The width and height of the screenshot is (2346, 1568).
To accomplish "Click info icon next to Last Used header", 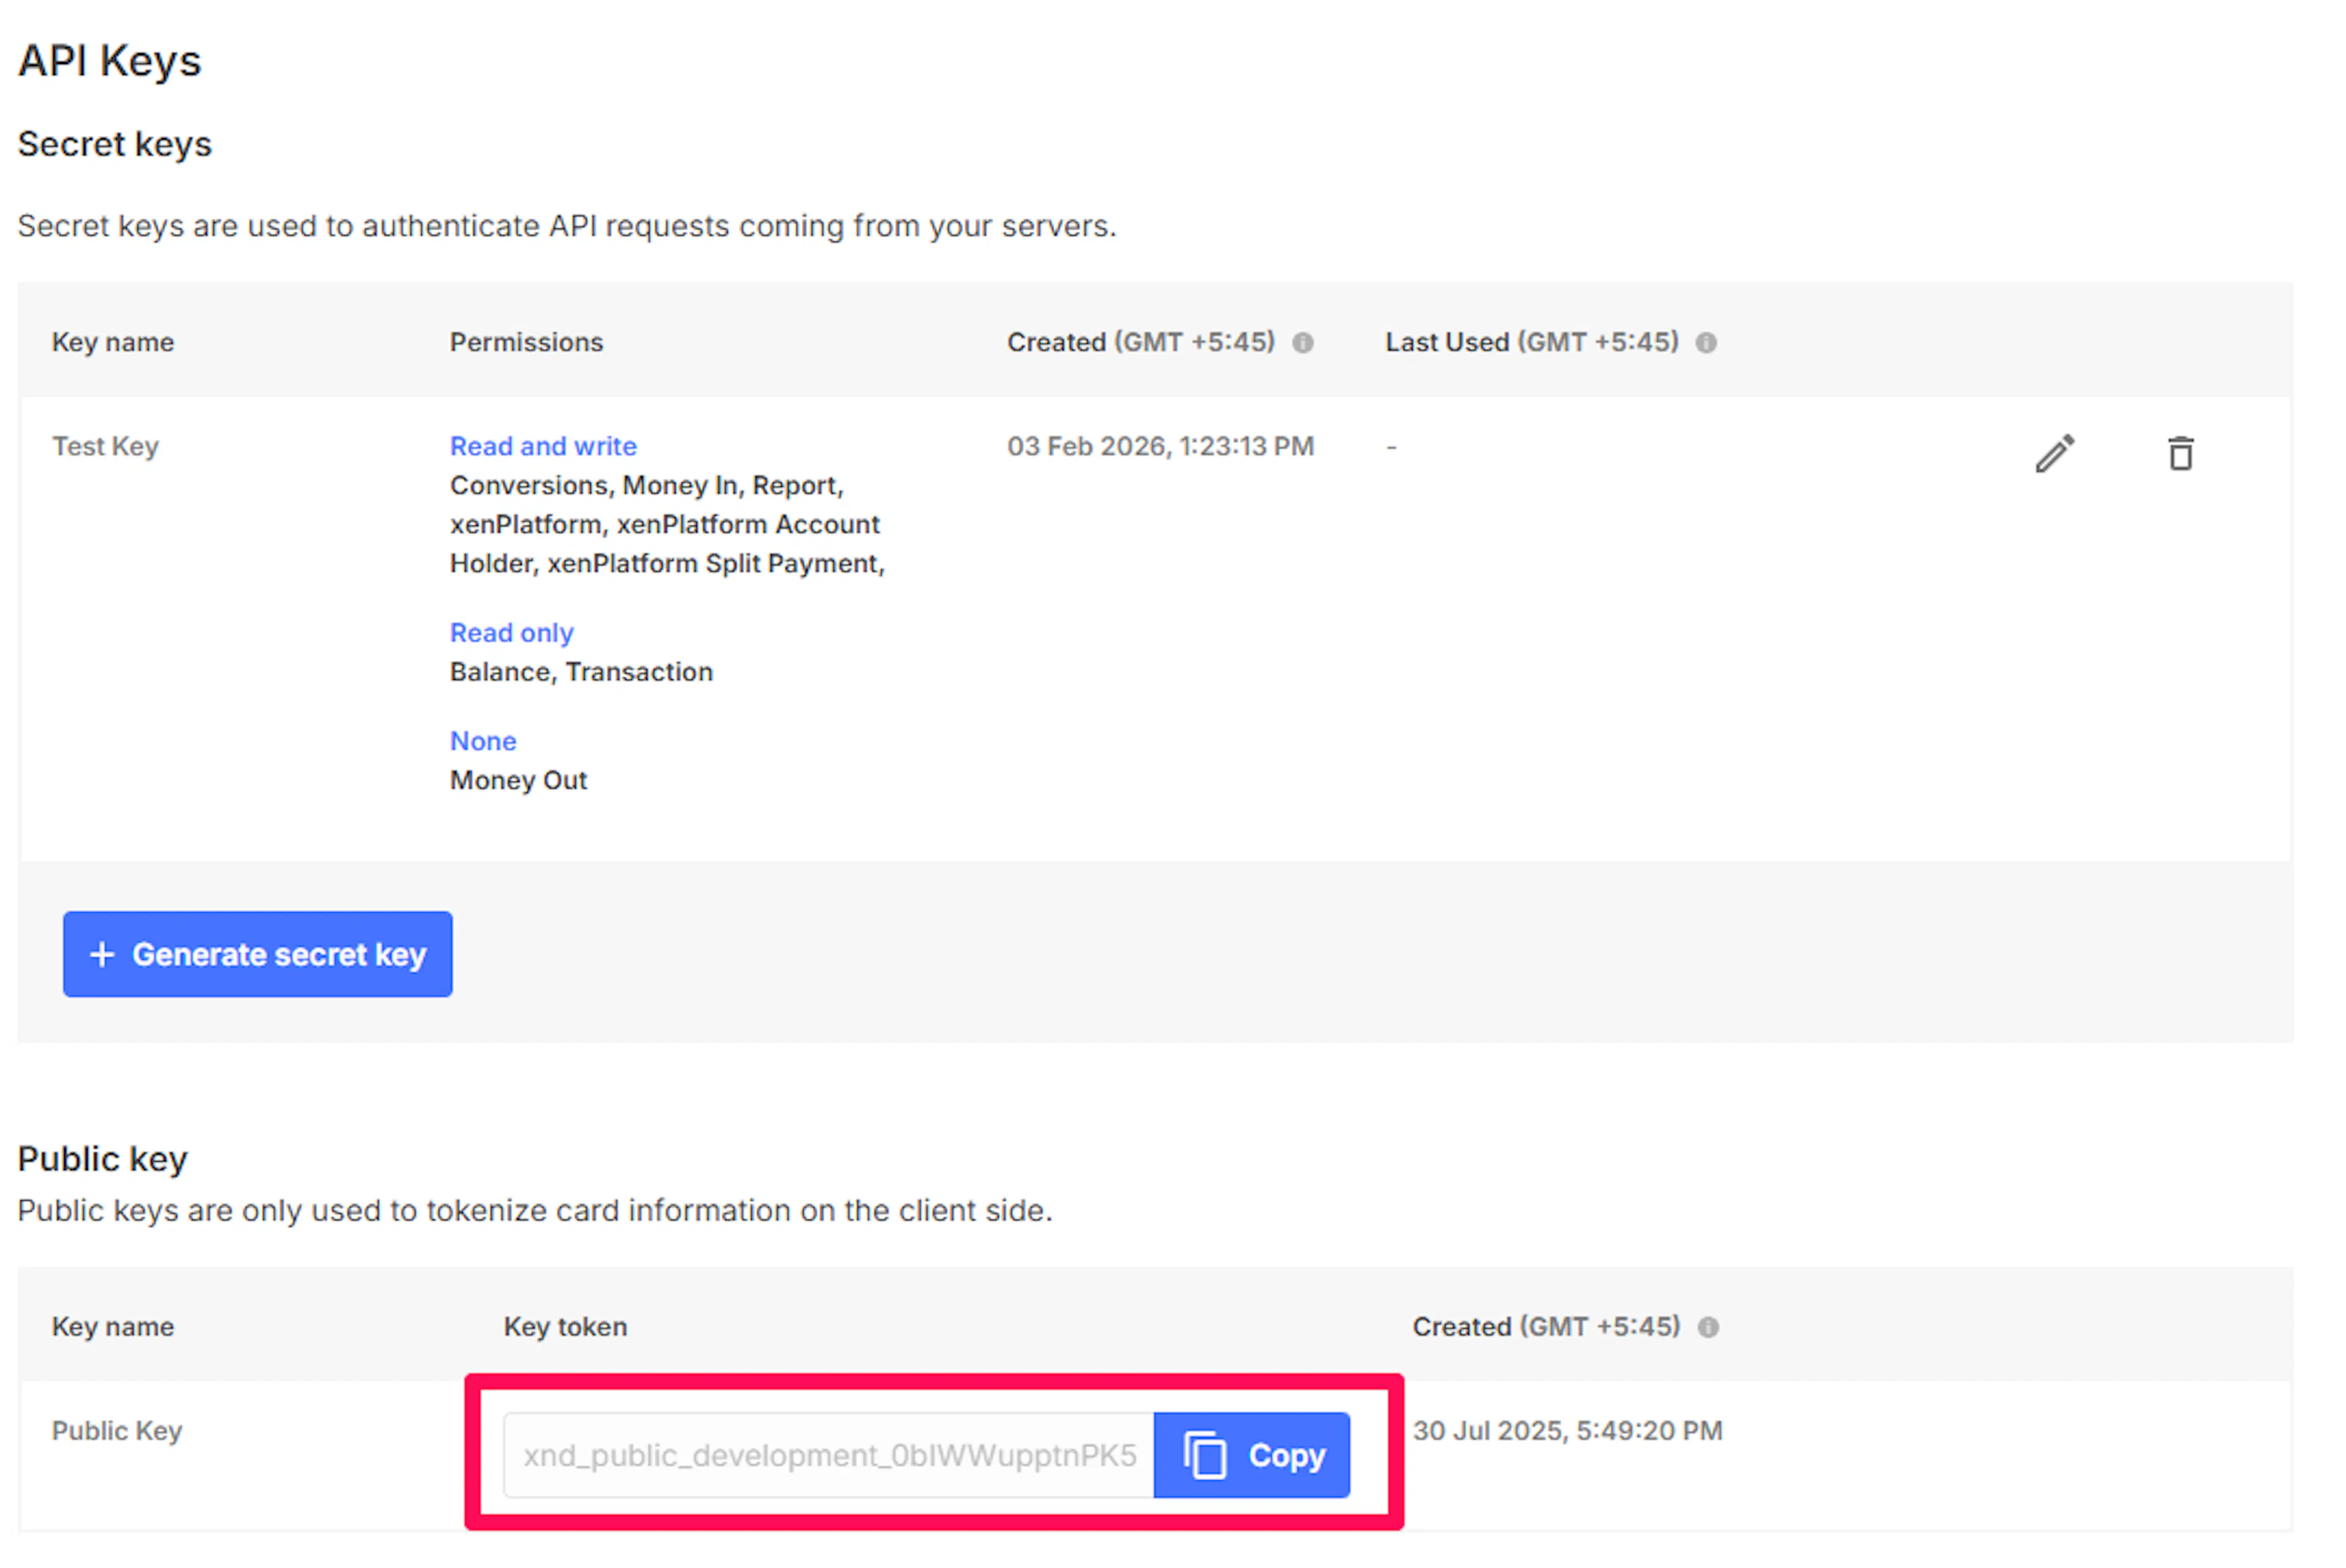I will click(x=1705, y=343).
